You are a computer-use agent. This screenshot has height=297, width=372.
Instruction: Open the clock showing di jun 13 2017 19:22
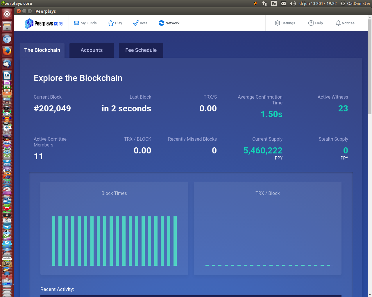tap(318, 3)
